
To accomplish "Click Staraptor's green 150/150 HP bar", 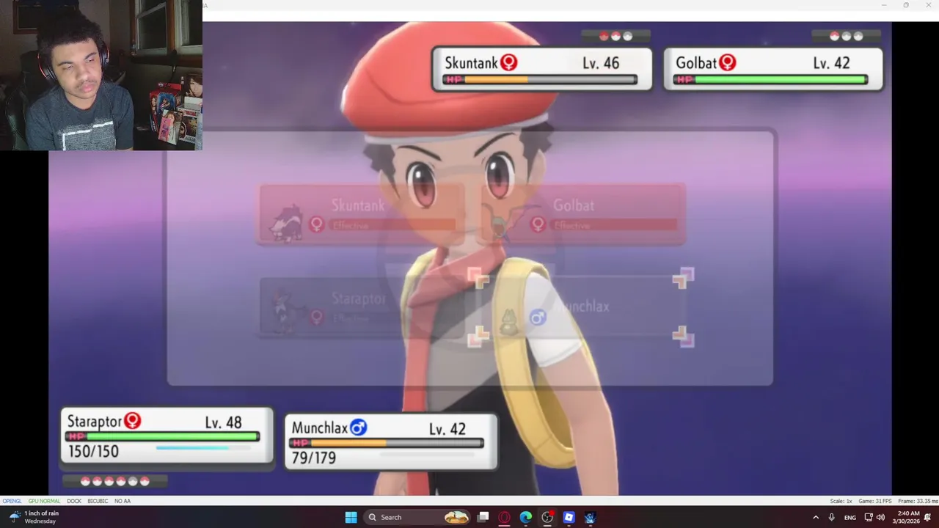I will pos(162,436).
